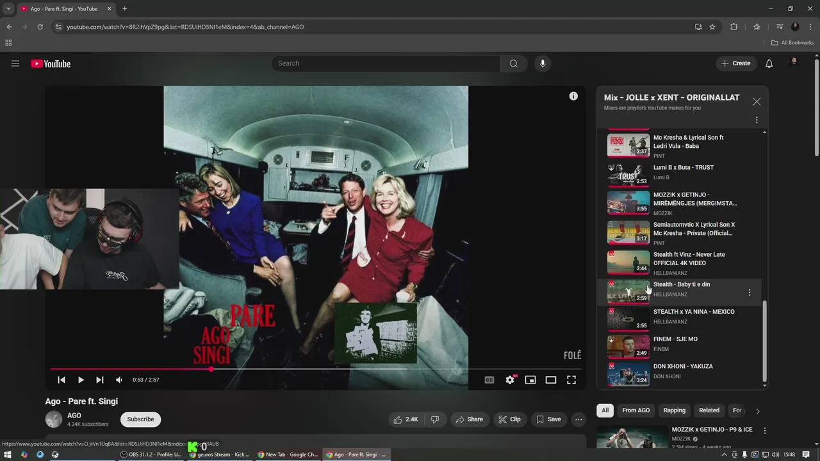Enter full screen mode

tap(571, 380)
